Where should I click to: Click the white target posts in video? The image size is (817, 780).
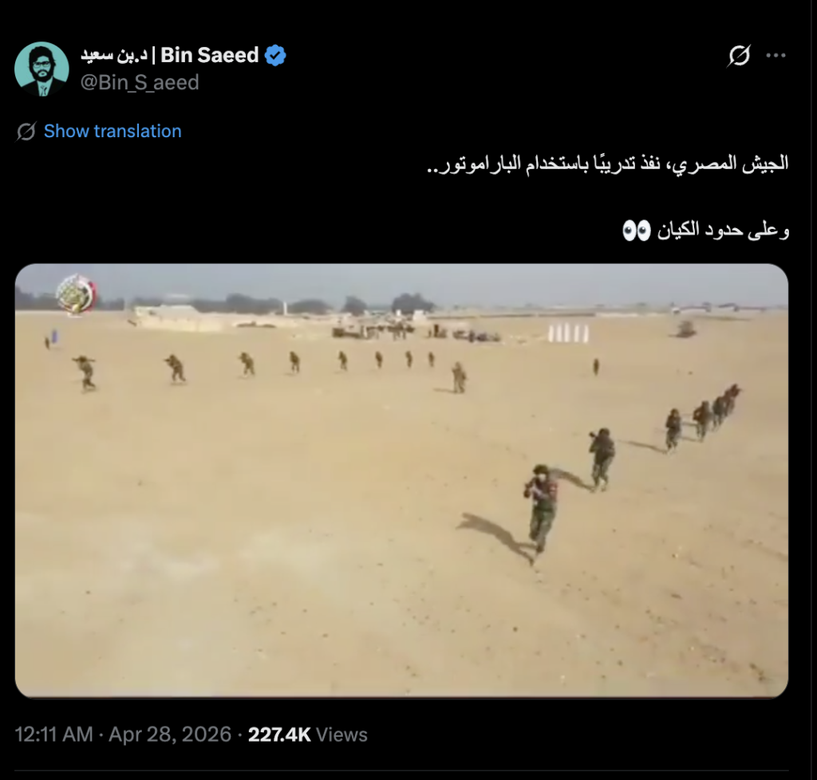click(568, 333)
